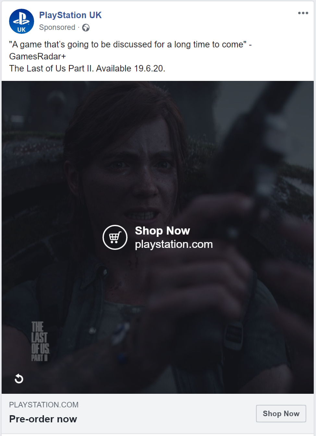Open playstation.com link on video overlay

[x=174, y=244]
